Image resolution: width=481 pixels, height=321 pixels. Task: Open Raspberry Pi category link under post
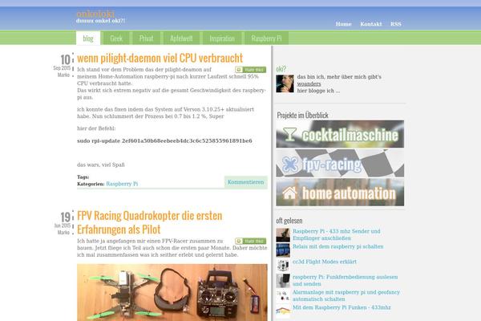pos(122,184)
